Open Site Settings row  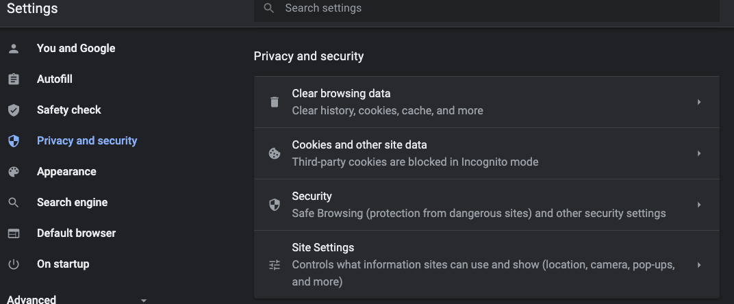point(479,264)
